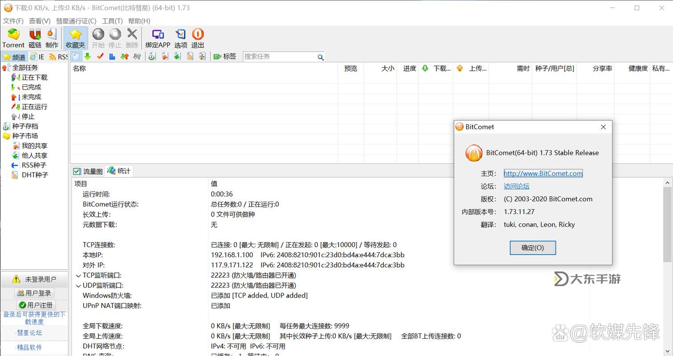Select 停止 in the task tree
Viewport: 673px width, 356px height.
28,117
